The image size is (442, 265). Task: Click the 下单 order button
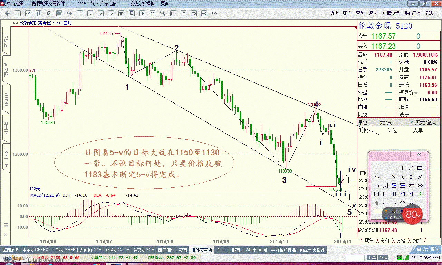(x=372, y=257)
